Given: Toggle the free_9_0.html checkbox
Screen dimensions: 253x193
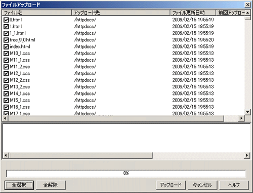Looking at the screenshot, I should tap(6, 40).
